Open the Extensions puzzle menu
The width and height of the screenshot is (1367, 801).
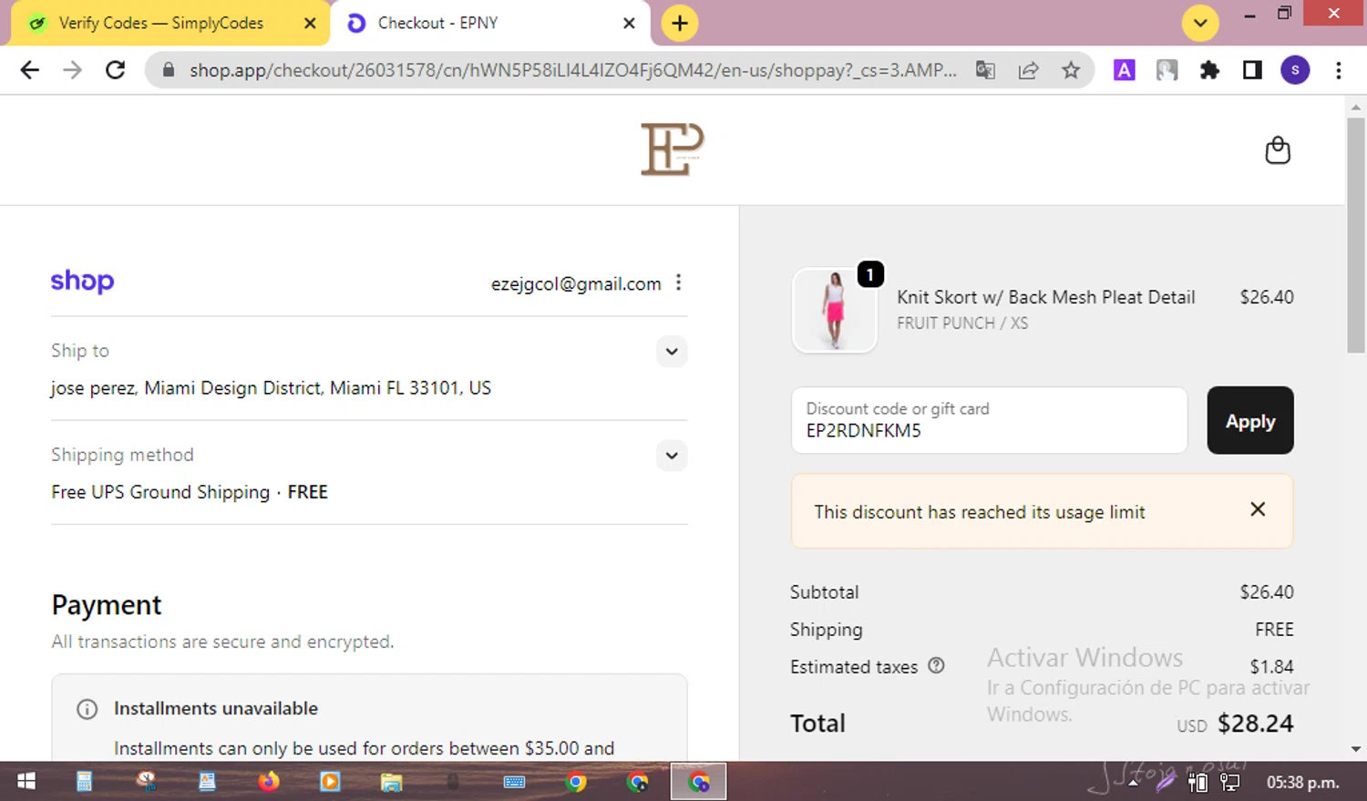[x=1209, y=70]
